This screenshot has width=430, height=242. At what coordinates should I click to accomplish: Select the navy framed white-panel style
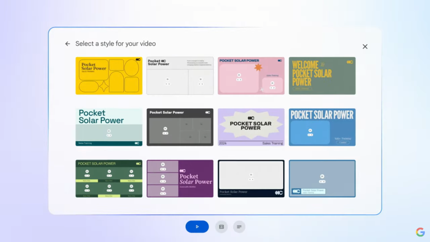click(251, 179)
